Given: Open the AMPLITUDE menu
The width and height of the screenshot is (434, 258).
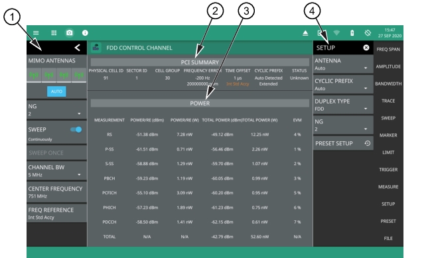Looking at the screenshot, I should click(x=388, y=66).
